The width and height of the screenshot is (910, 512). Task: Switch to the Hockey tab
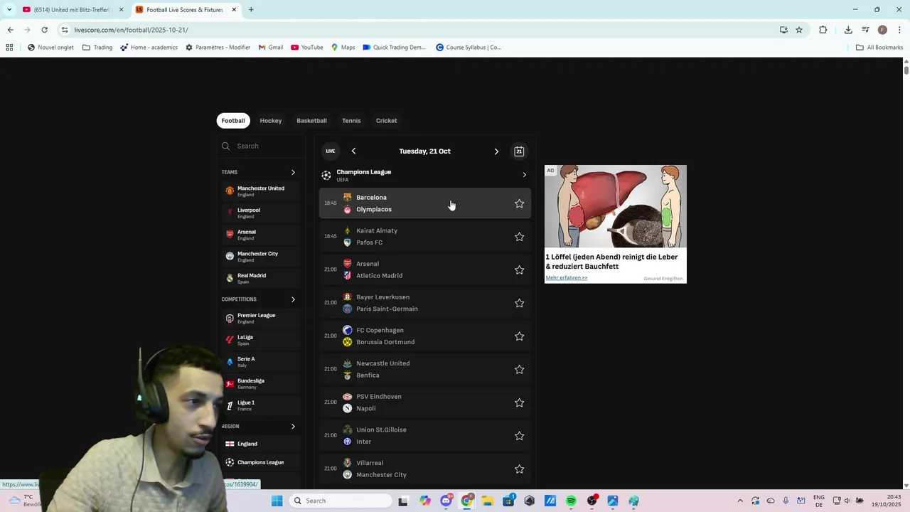pyautogui.click(x=271, y=121)
